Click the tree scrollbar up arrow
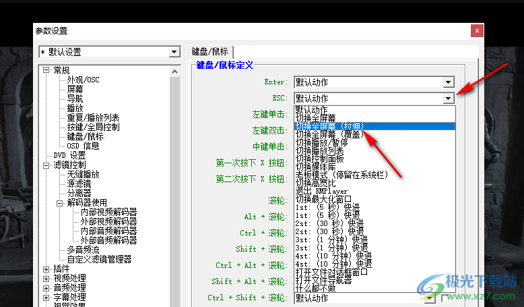Image resolution: width=524 pixels, height=307 pixels. click(x=174, y=72)
